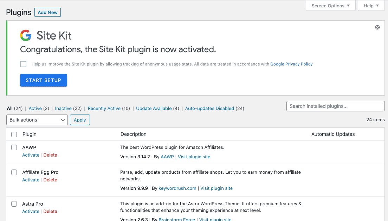The width and height of the screenshot is (388, 221).
Task: Enable anonymous usage stats tracking
Action: coord(23,64)
